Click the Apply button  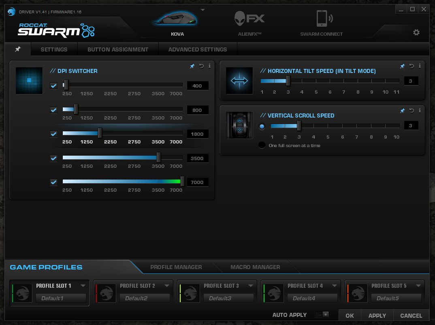(x=377, y=316)
